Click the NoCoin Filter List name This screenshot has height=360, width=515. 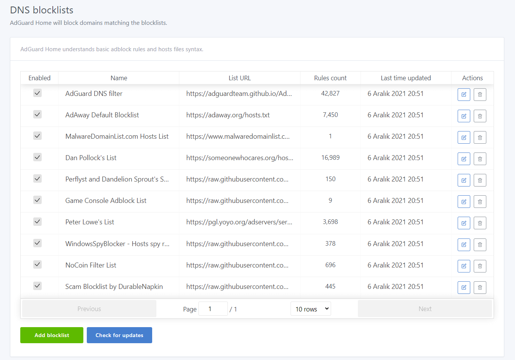pyautogui.click(x=91, y=265)
